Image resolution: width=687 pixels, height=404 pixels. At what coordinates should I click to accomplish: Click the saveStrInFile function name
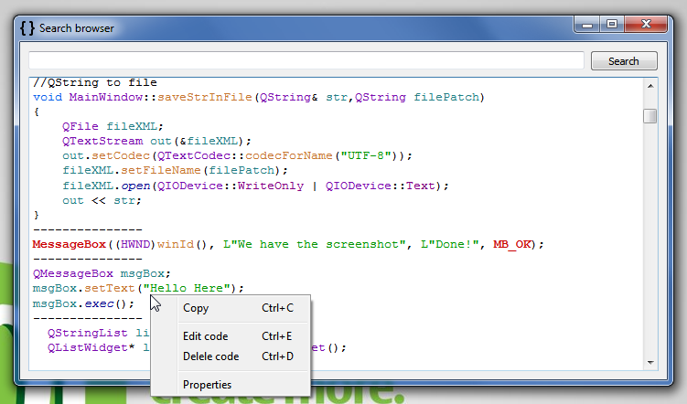point(205,97)
